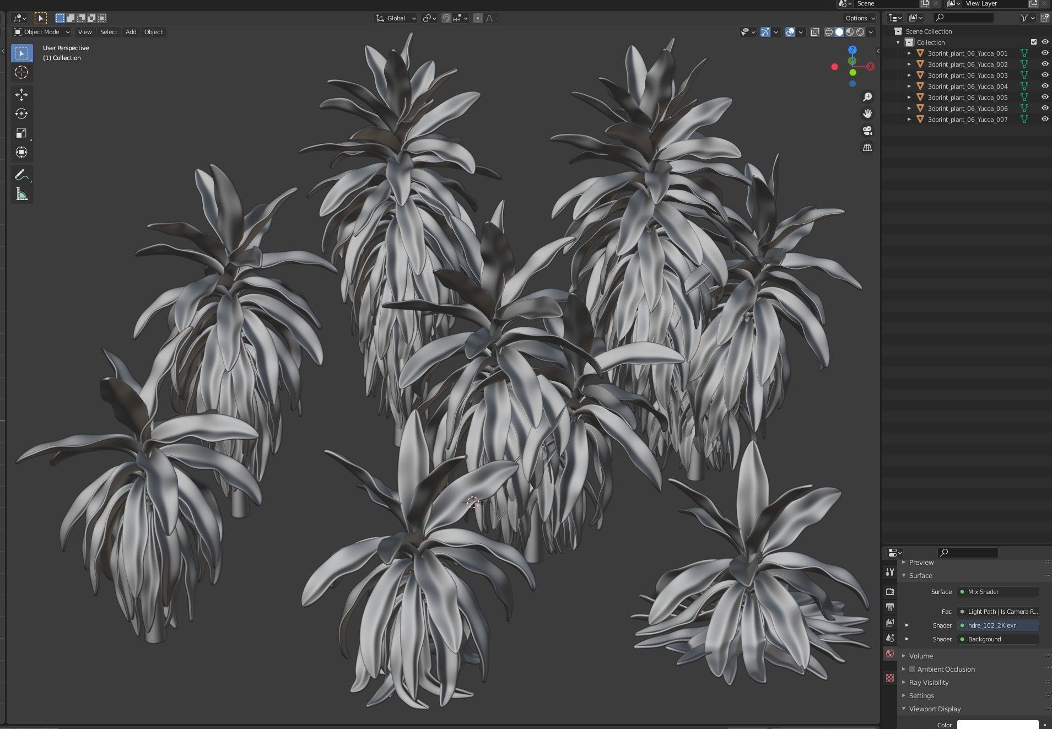Open the Global transform orientation dropdown

(396, 18)
